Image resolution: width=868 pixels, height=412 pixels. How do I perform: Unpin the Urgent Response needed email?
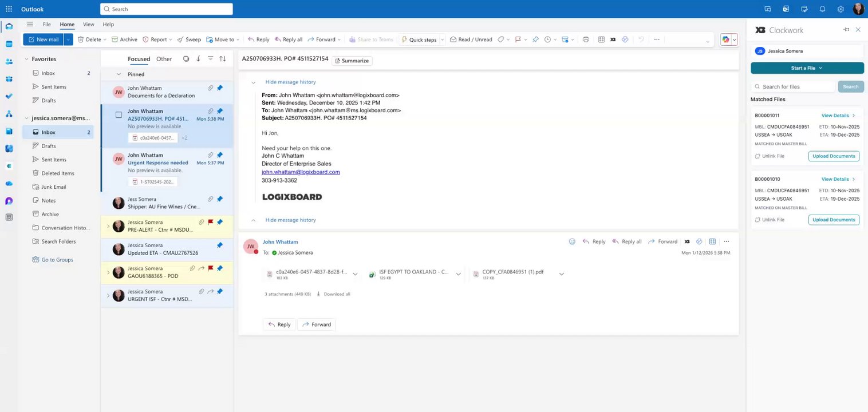[x=220, y=155]
